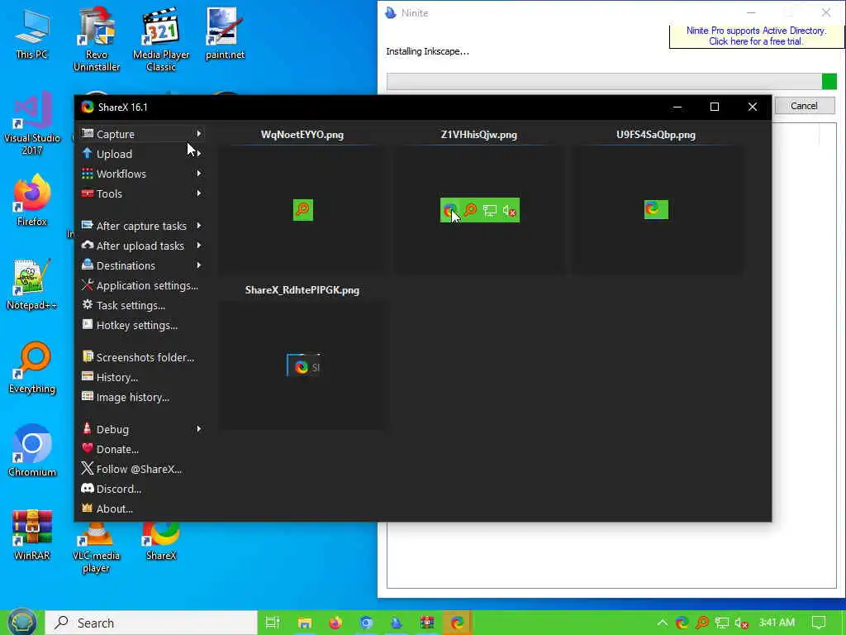Click the Z1VHhisQjw.png file name
The height and width of the screenshot is (635, 846).
pyautogui.click(x=479, y=135)
